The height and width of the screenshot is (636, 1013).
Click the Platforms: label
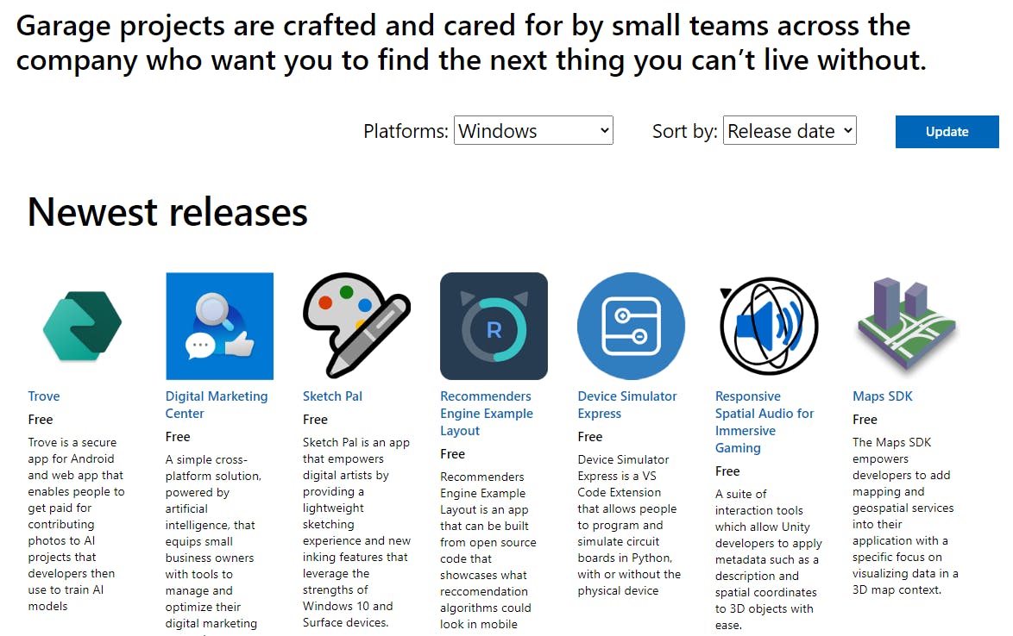pos(406,131)
